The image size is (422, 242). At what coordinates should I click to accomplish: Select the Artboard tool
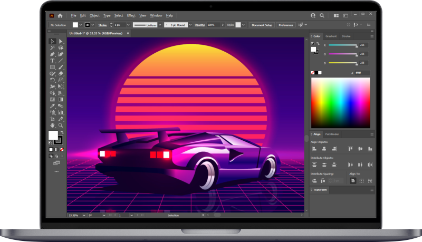[x=52, y=119]
